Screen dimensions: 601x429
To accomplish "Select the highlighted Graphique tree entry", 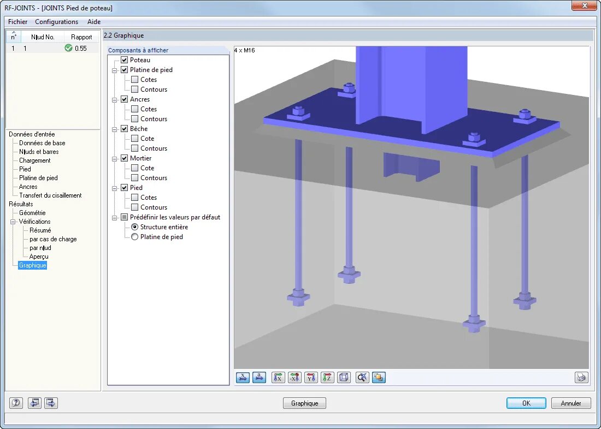I will point(33,265).
